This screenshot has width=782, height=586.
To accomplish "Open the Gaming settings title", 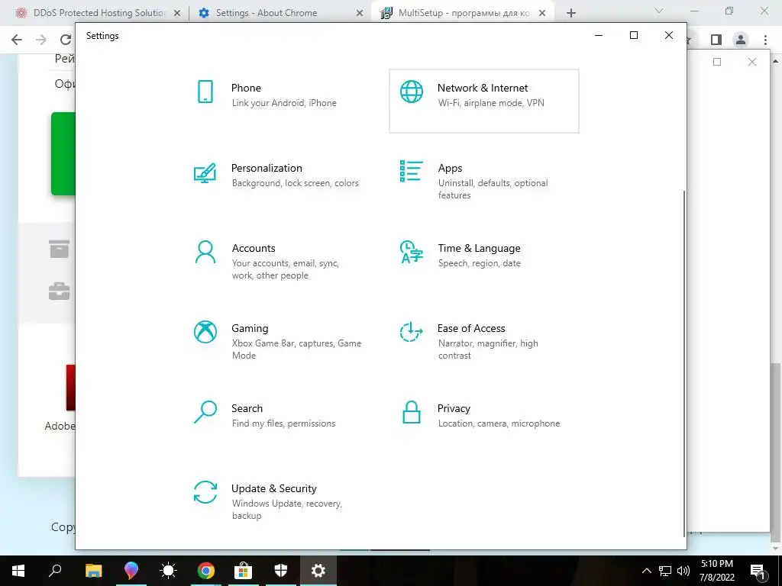I will pyautogui.click(x=250, y=328).
